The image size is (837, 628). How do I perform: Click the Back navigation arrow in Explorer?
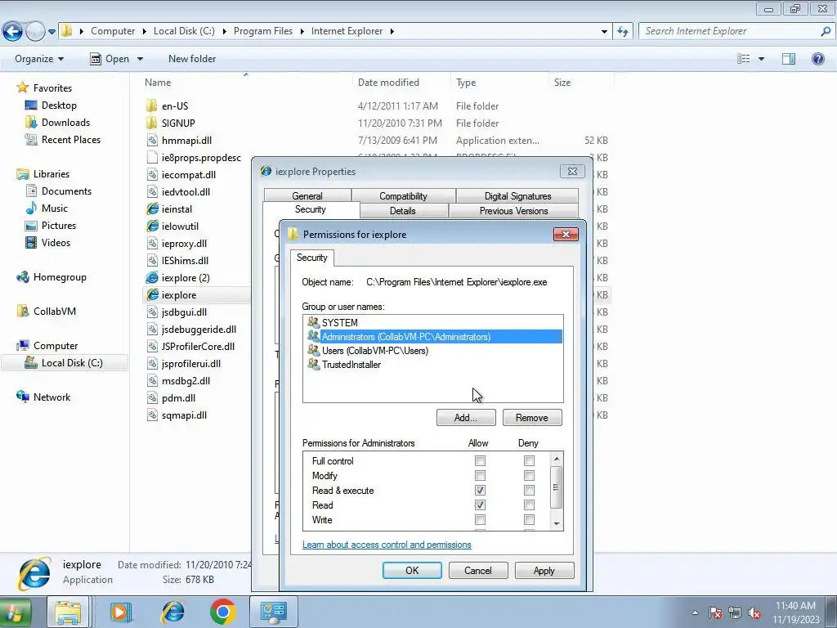click(x=13, y=32)
